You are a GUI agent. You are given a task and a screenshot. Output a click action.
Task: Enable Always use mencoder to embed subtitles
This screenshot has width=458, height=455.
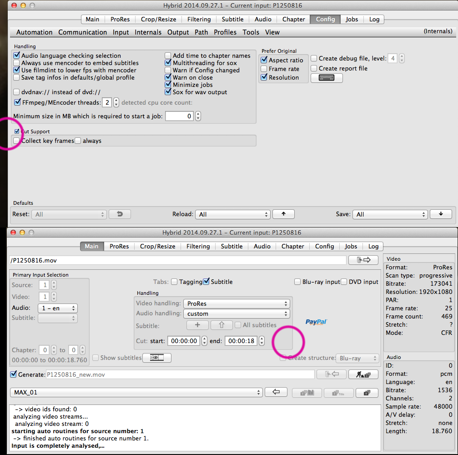pos(17,63)
